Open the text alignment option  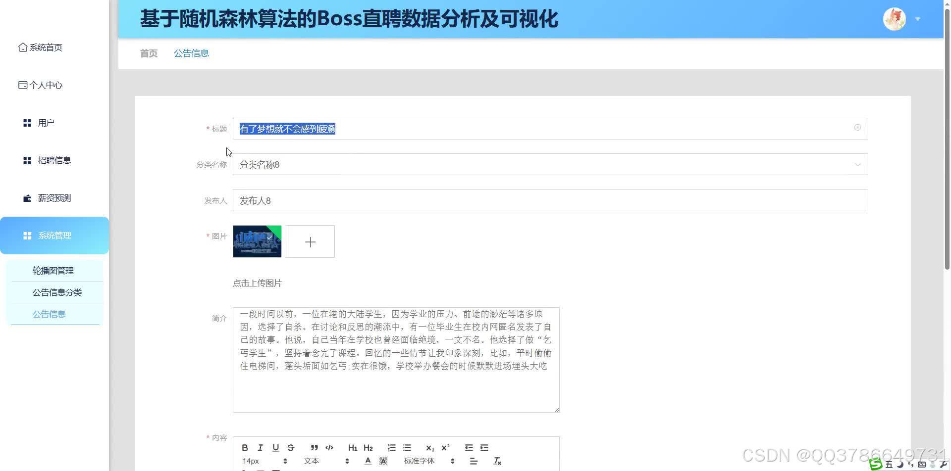474,461
